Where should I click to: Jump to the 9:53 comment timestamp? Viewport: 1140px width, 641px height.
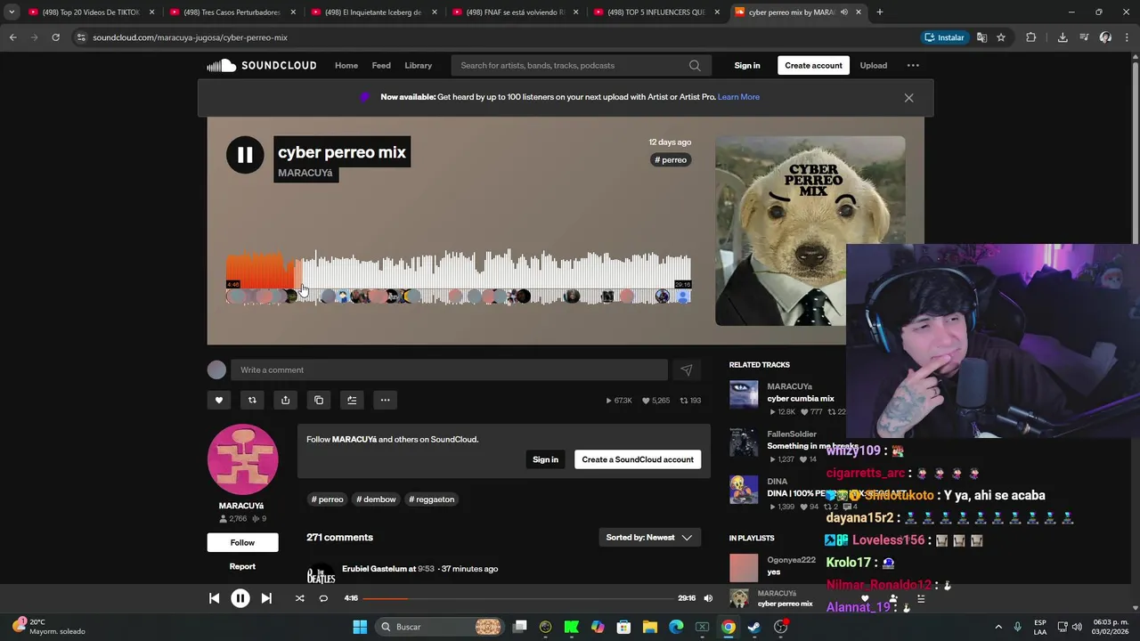[x=427, y=569]
